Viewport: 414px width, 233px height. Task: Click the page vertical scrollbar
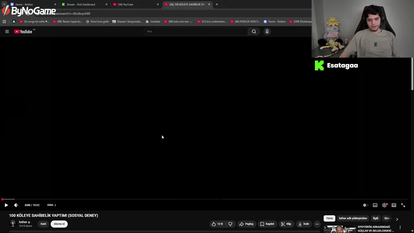pyautogui.click(x=412, y=74)
